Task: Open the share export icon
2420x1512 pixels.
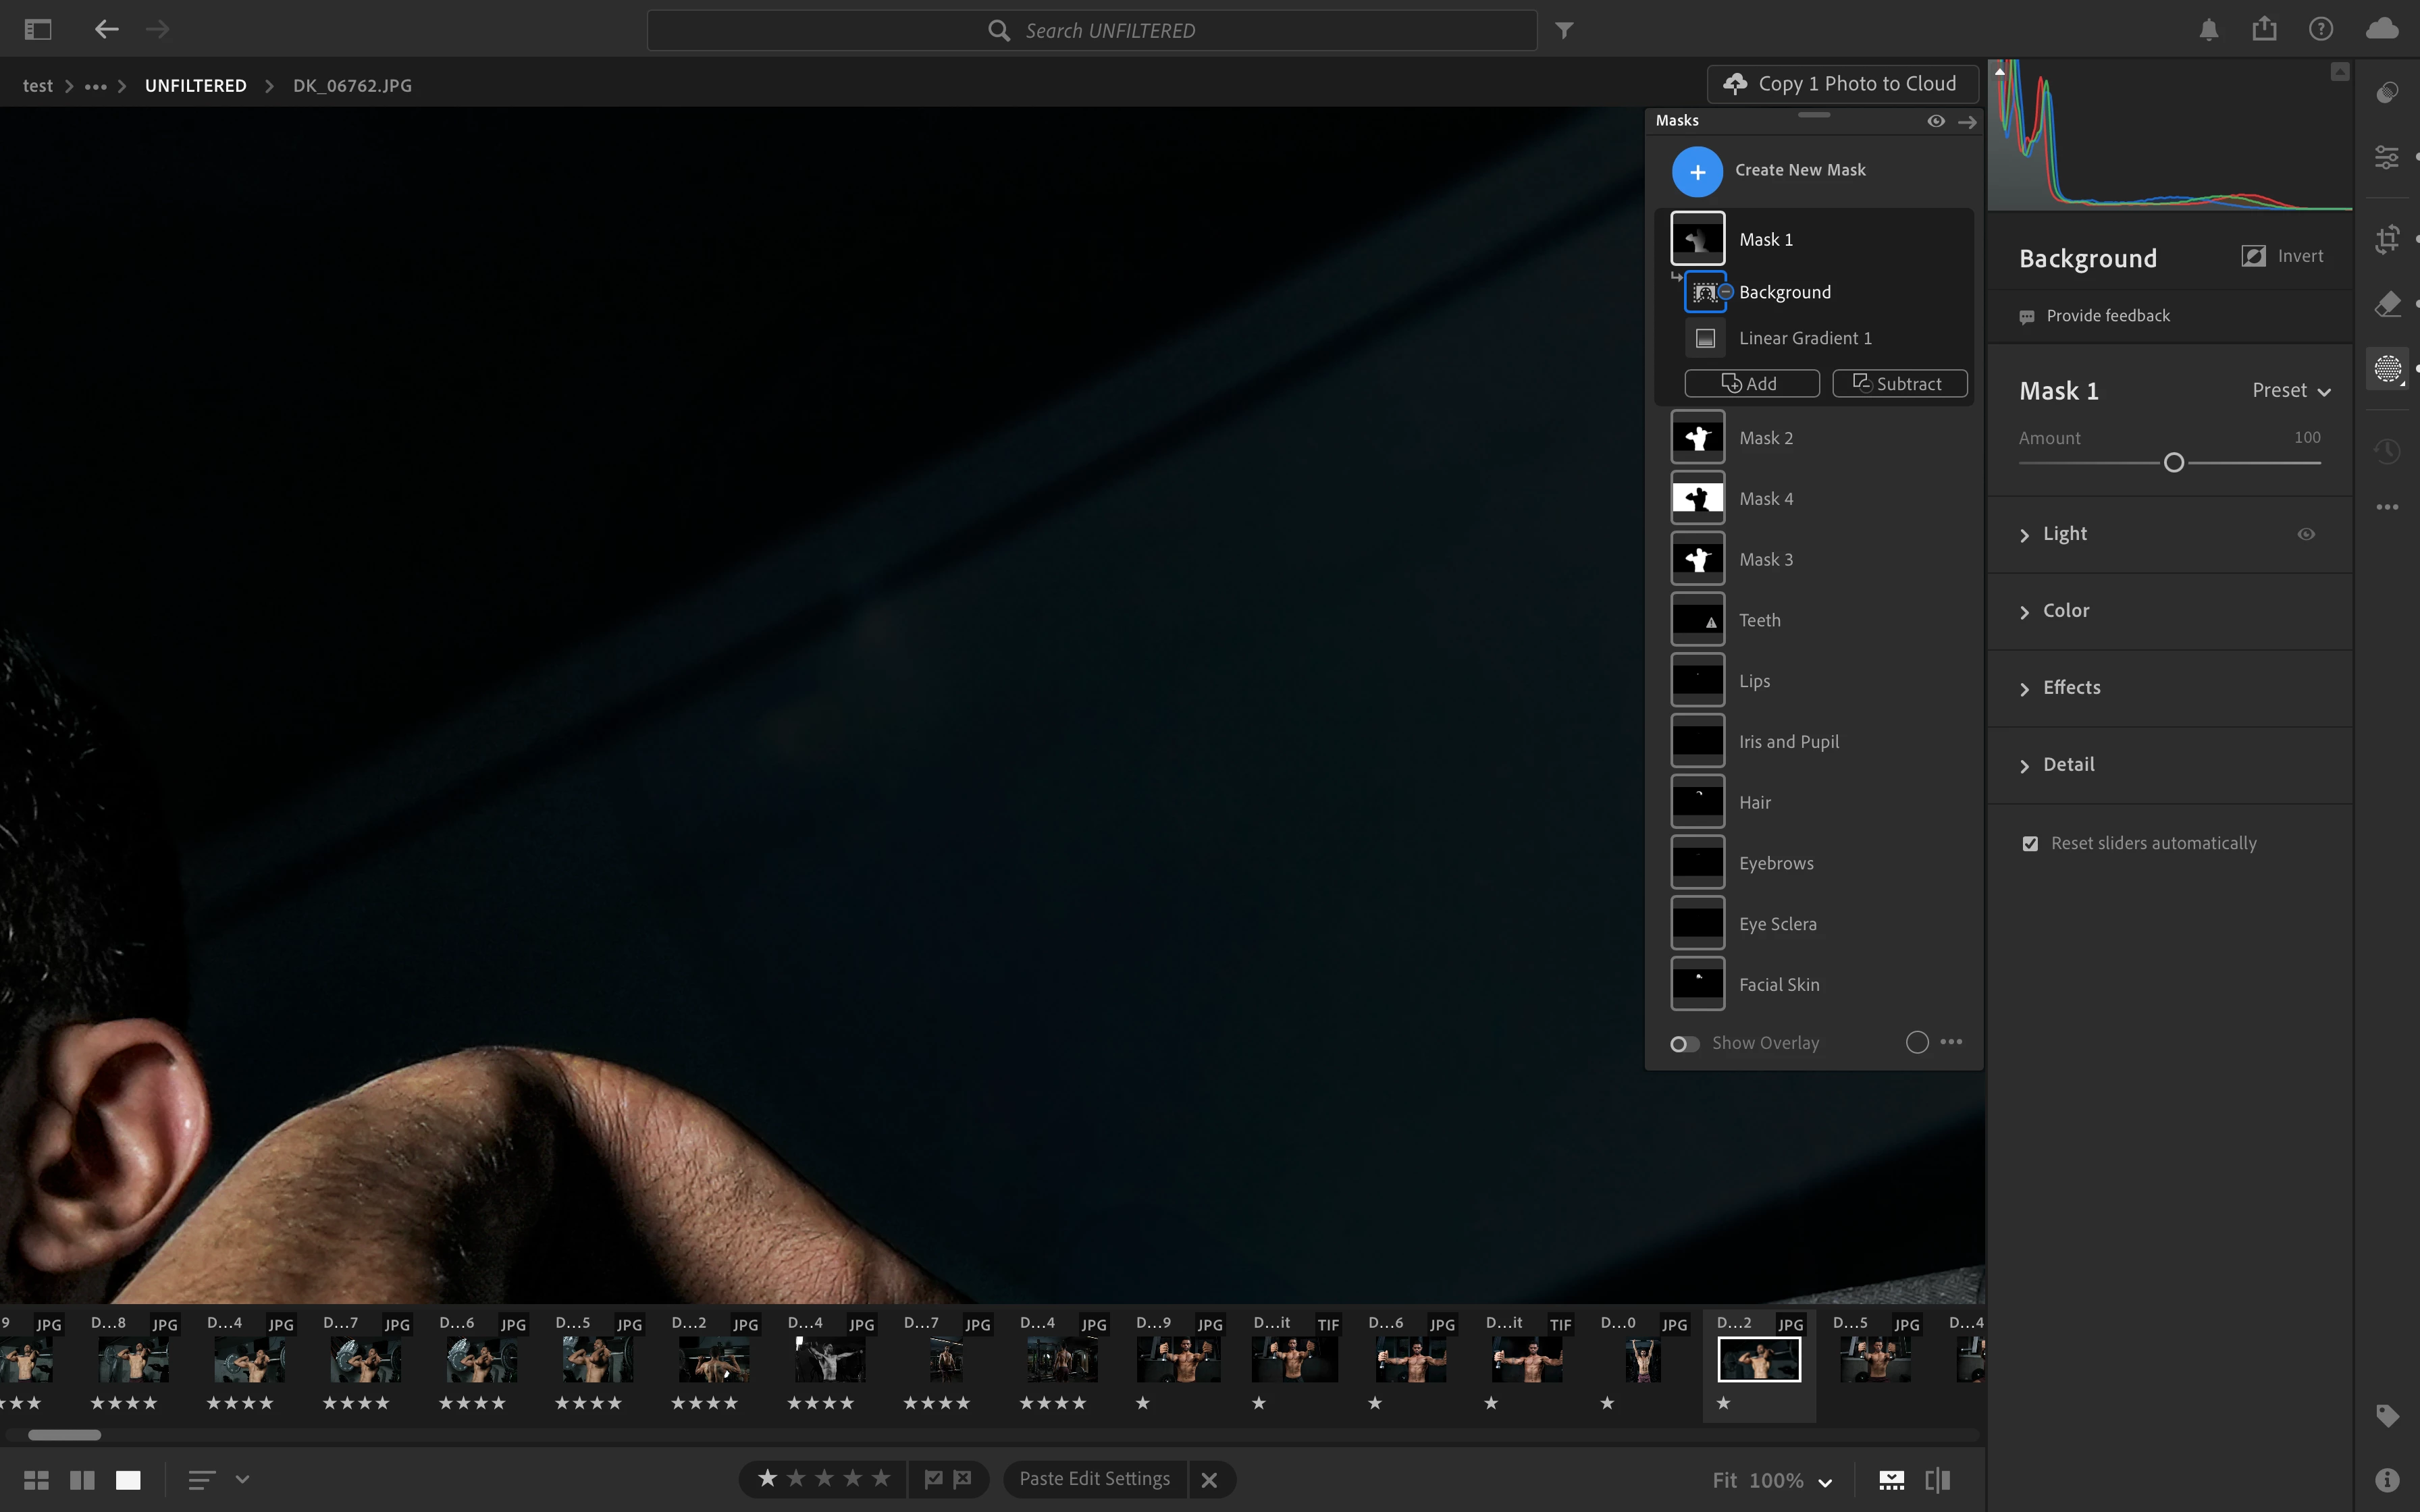Action: tap(2264, 29)
